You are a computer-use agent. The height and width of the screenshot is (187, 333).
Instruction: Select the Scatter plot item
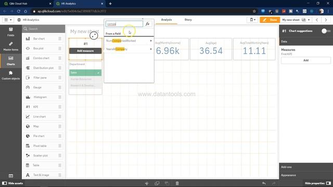click(44, 156)
